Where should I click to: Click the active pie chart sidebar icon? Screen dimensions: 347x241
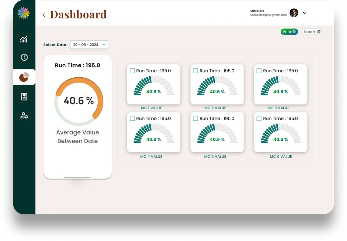click(x=24, y=77)
